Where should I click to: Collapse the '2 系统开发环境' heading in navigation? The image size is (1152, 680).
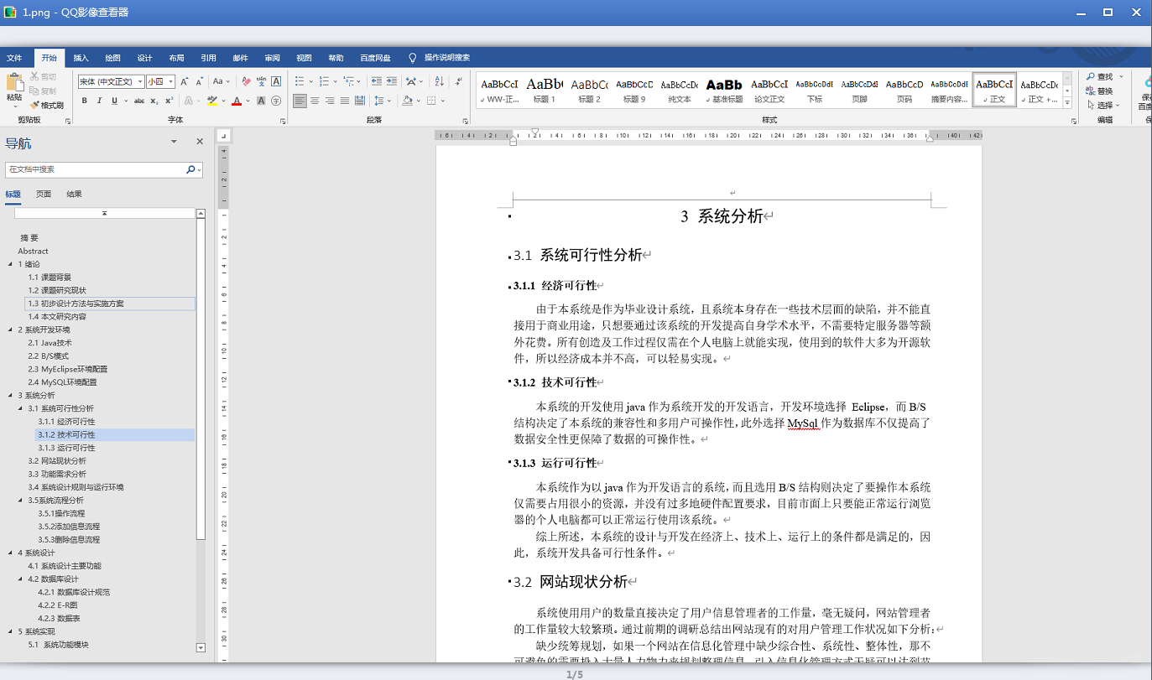pyautogui.click(x=9, y=330)
